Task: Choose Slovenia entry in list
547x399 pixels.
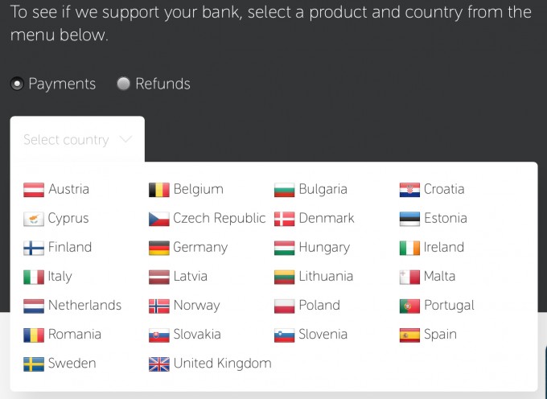Action: [x=311, y=335]
